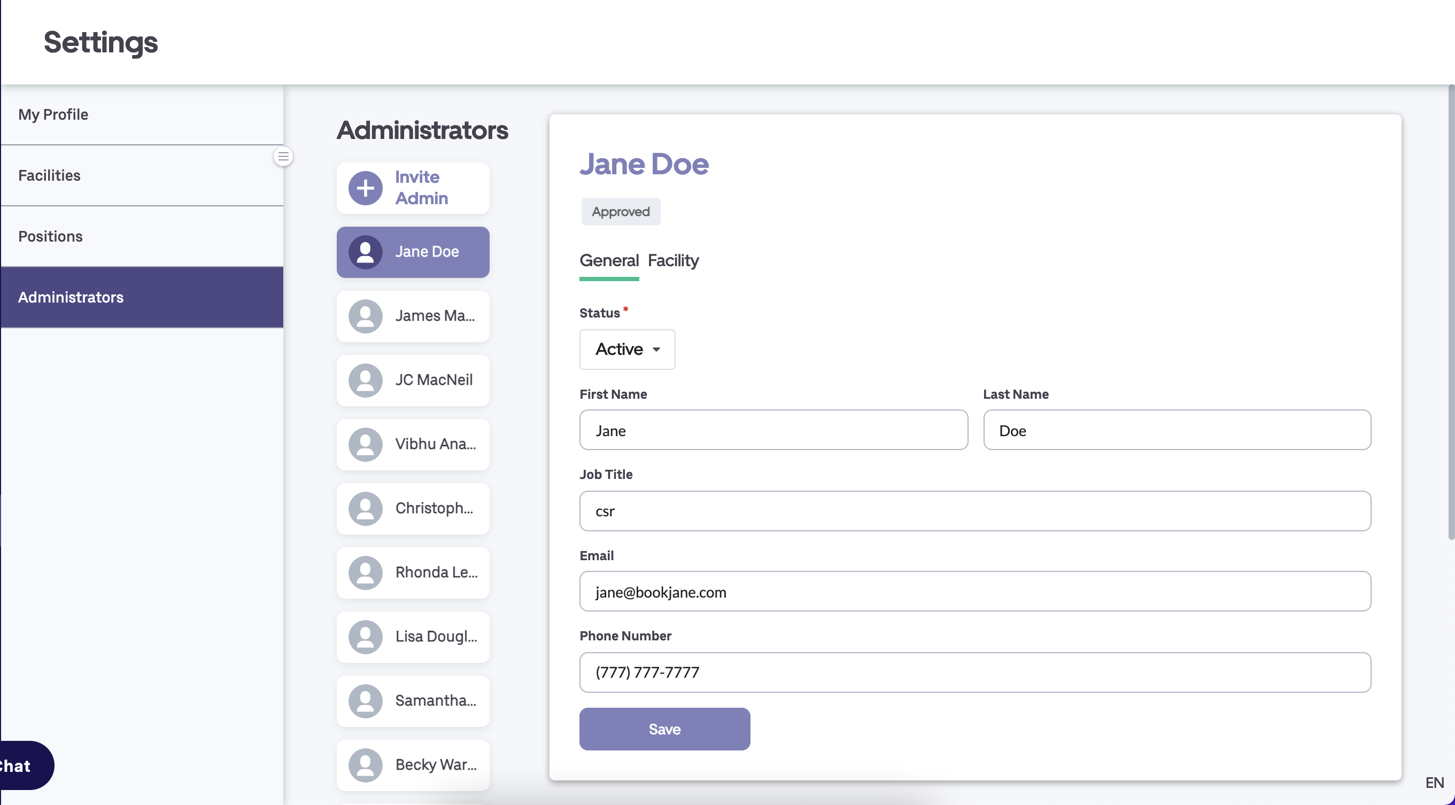Select the General tab
Screen dimensions: 1455x805
(x=608, y=260)
